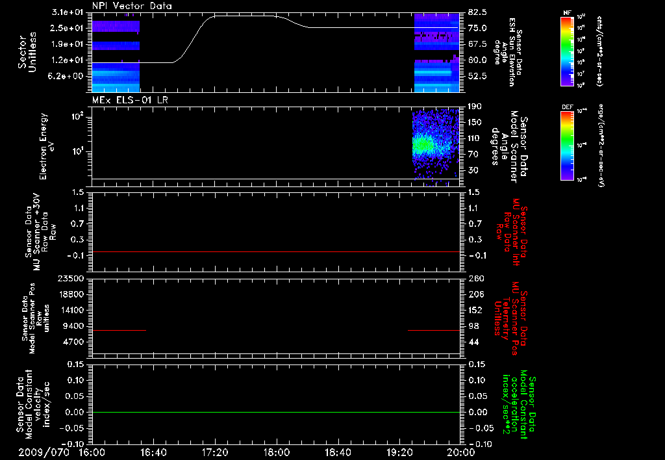The height and width of the screenshot is (460, 665).
Task: Select the 'NPI Vector Data' panel title
Action: [132, 6]
